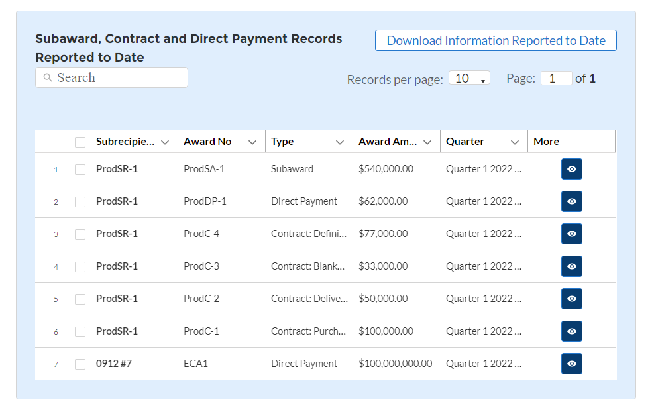Check the box for ProdSA-1 row
The height and width of the screenshot is (412, 656).
tap(80, 170)
